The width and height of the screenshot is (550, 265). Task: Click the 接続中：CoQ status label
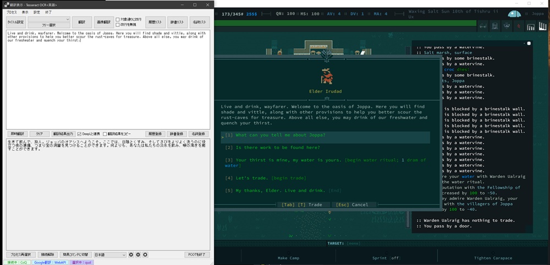(17, 262)
